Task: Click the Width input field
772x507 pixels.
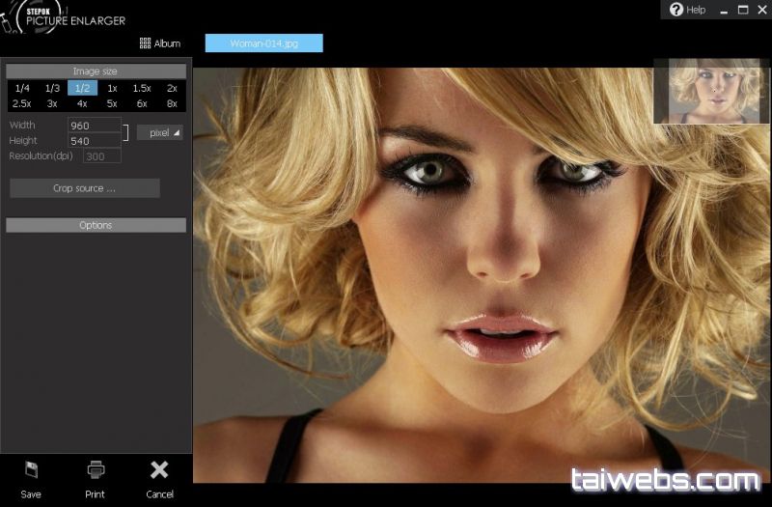Action: pos(94,126)
